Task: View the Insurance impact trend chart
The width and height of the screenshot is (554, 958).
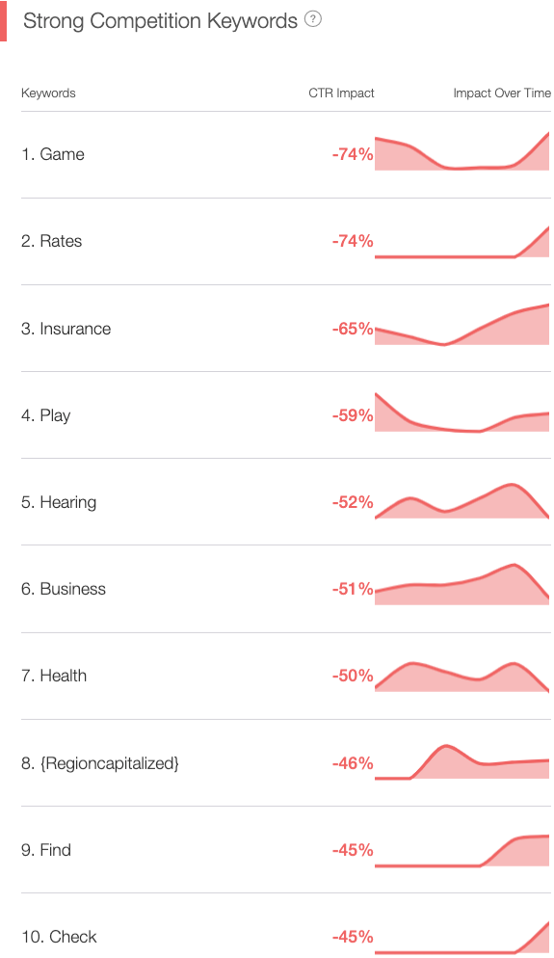Action: point(462,325)
